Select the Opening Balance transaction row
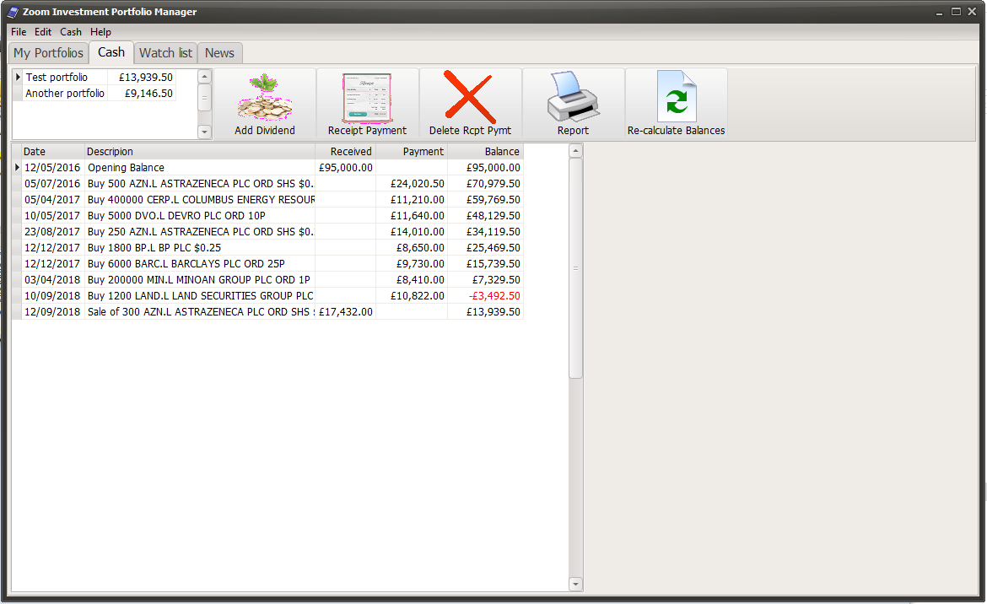The height and width of the screenshot is (604, 987). 125,167
